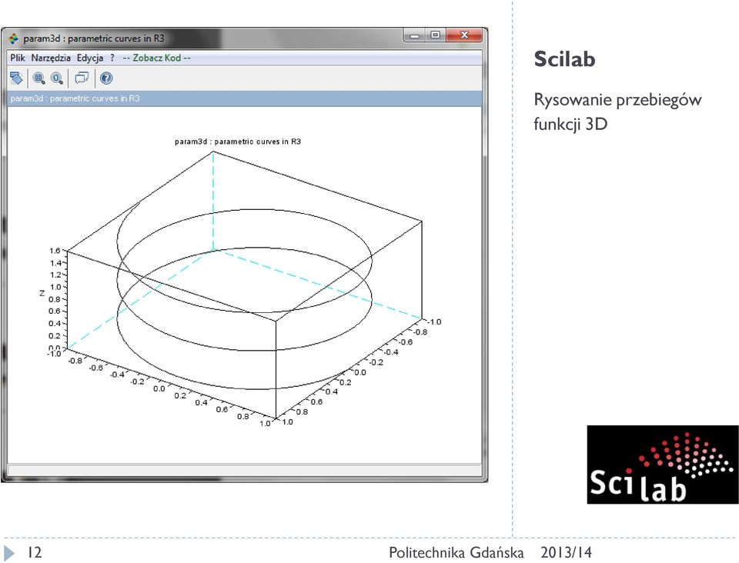Click the window title 'param3d : parametric curves in R3'
This screenshot has width=739, height=563.
pyautogui.click(x=94, y=38)
